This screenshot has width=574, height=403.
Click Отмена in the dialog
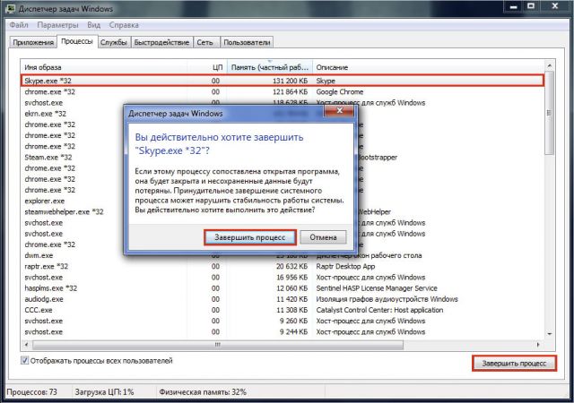click(x=323, y=237)
